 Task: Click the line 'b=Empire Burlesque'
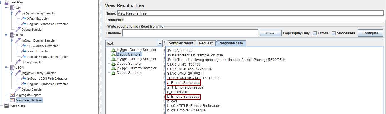pyautogui.click(x=183, y=97)
